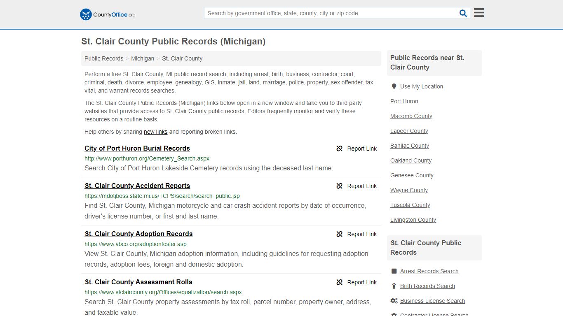The width and height of the screenshot is (563, 316).
Task: Visit porthuron.org Cemetery_Search URL
Action: coord(147,158)
